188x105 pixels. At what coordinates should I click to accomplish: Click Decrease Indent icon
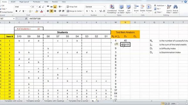60,11
